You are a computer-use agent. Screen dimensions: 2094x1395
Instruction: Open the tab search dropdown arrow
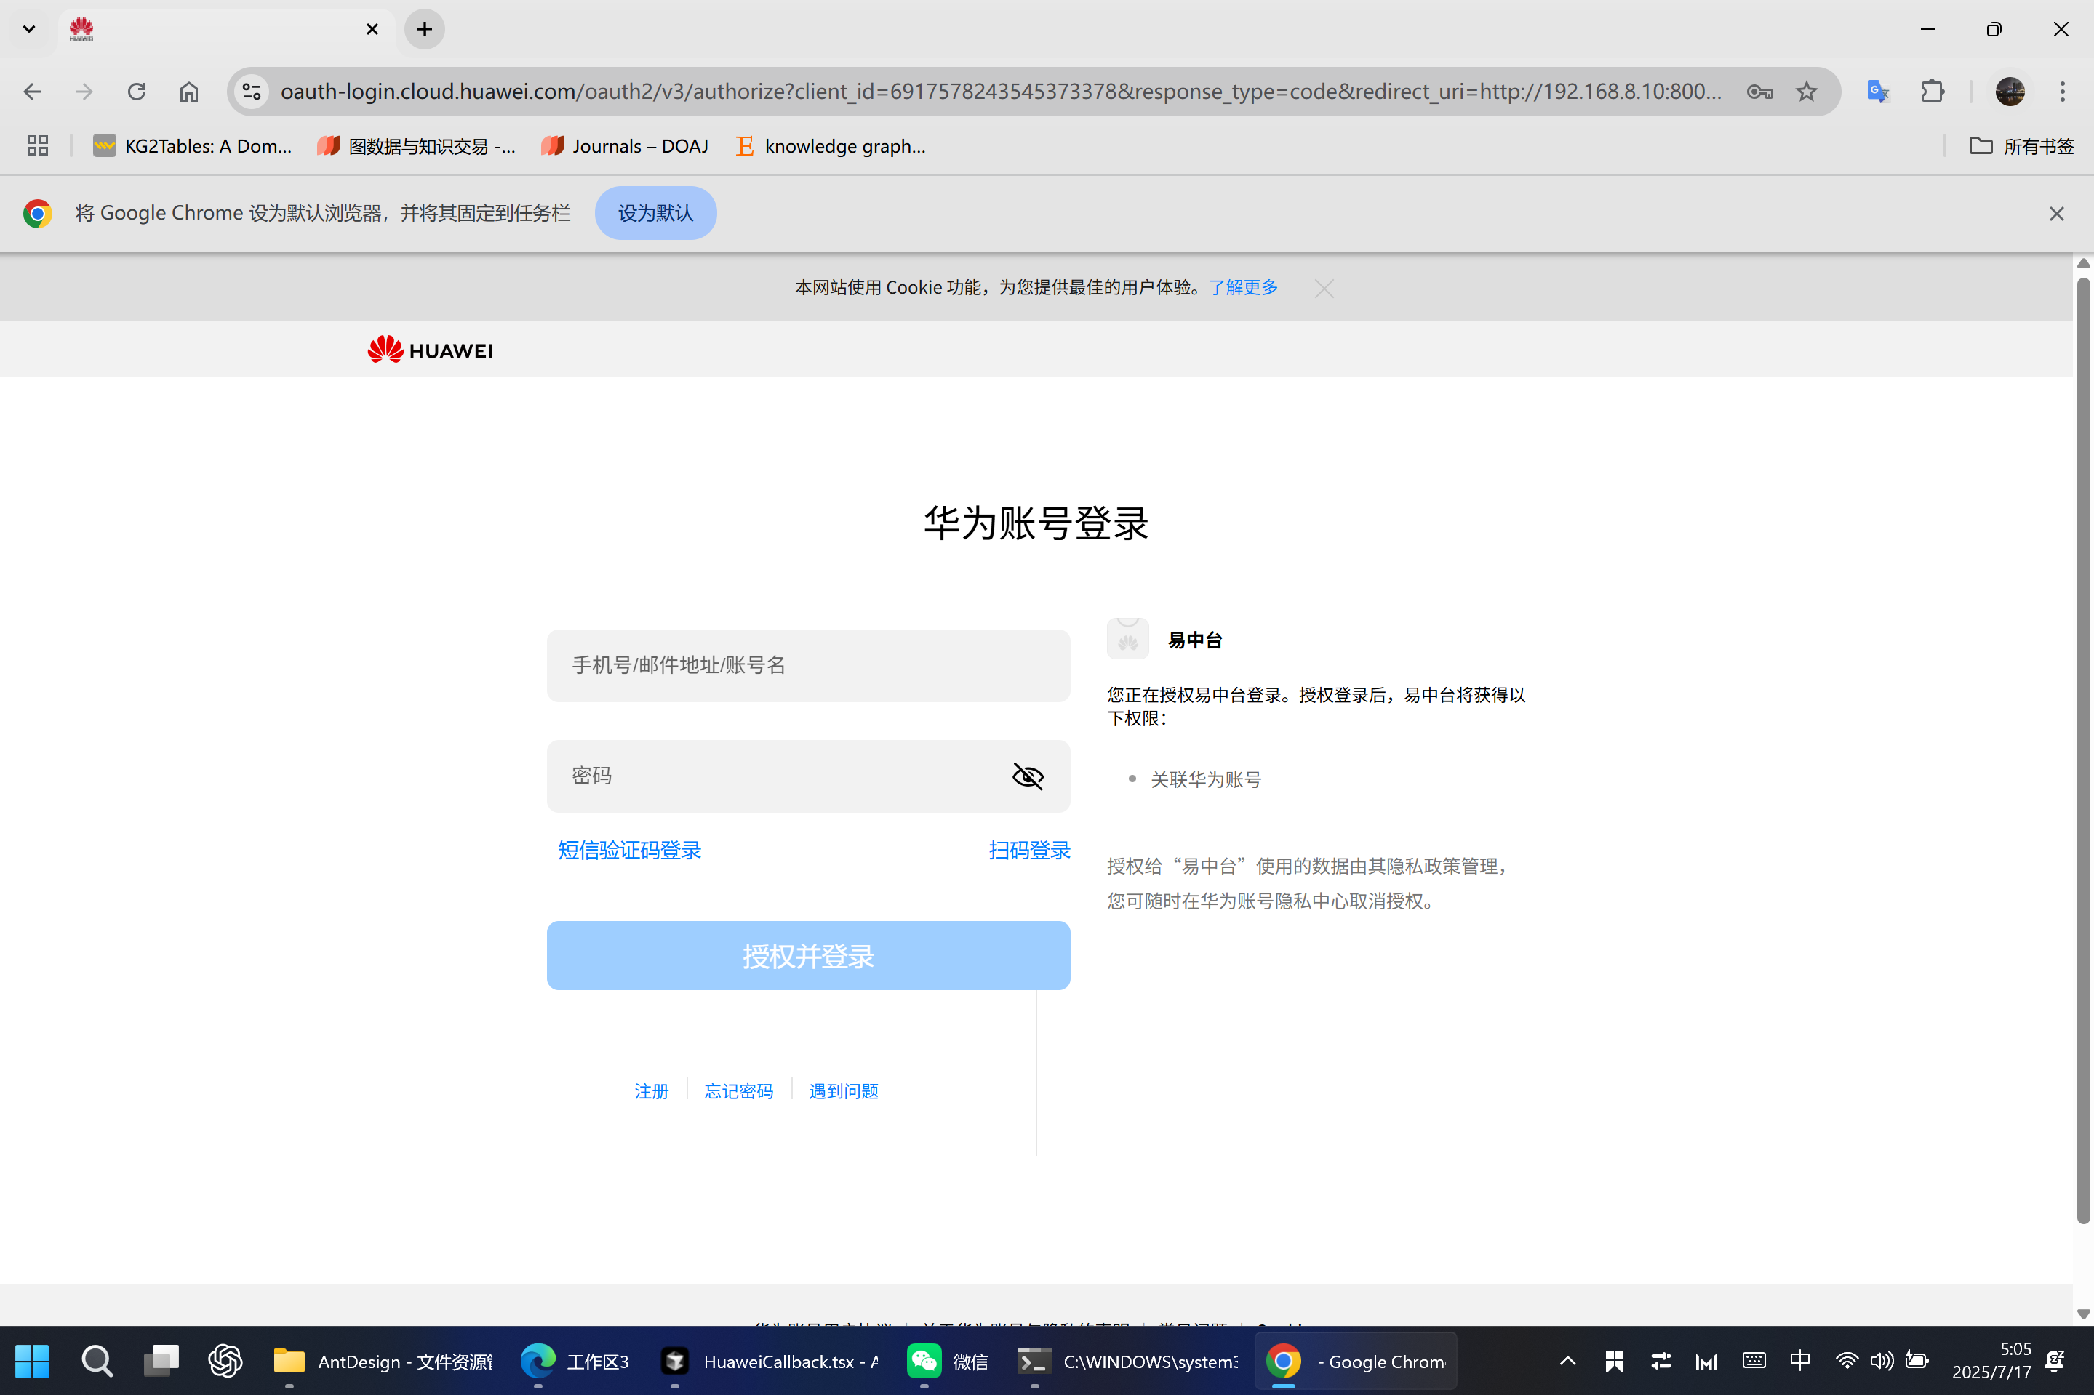point(28,28)
